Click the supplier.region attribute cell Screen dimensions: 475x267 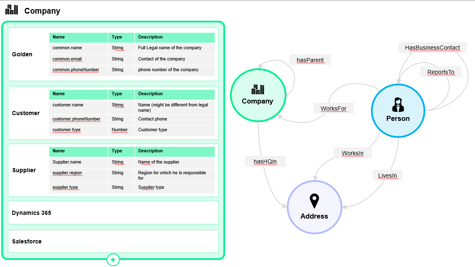click(67, 173)
